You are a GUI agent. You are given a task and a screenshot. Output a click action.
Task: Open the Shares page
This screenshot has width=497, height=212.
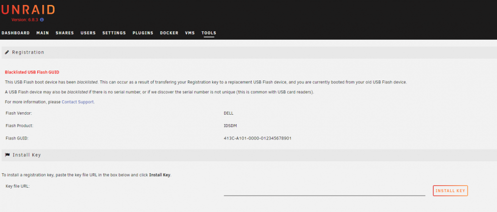coord(65,33)
